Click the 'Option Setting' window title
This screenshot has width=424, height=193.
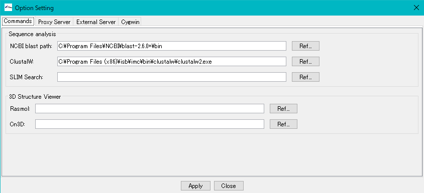[34, 8]
